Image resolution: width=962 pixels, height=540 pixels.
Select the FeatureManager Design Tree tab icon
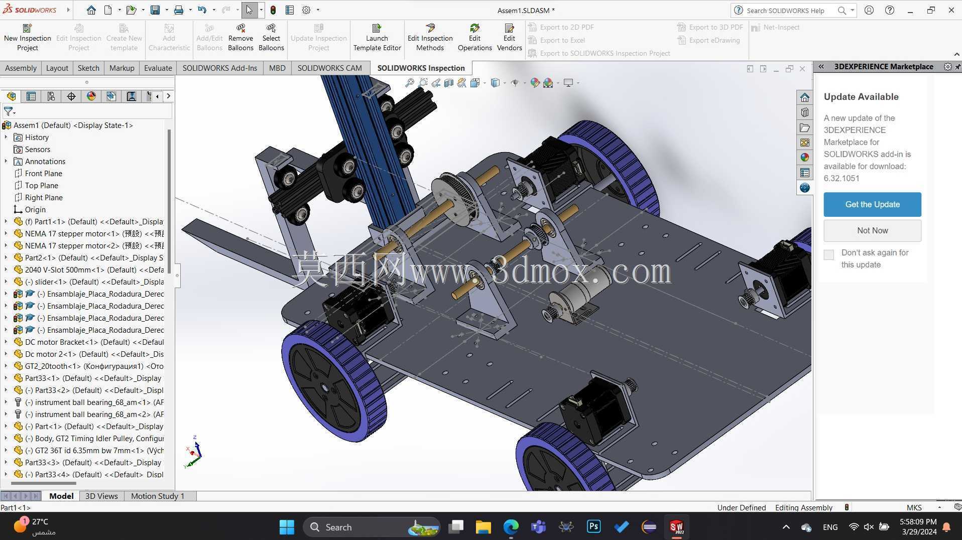[11, 96]
